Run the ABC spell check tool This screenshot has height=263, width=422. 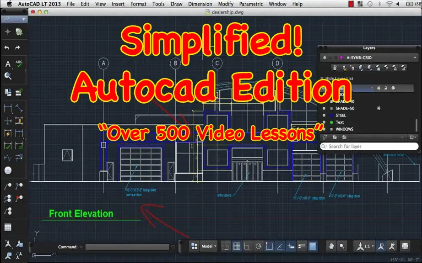pyautogui.click(x=19, y=63)
